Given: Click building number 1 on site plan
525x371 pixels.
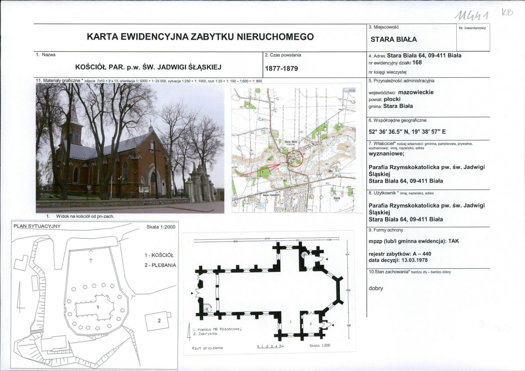Looking at the screenshot, I should point(98,307).
